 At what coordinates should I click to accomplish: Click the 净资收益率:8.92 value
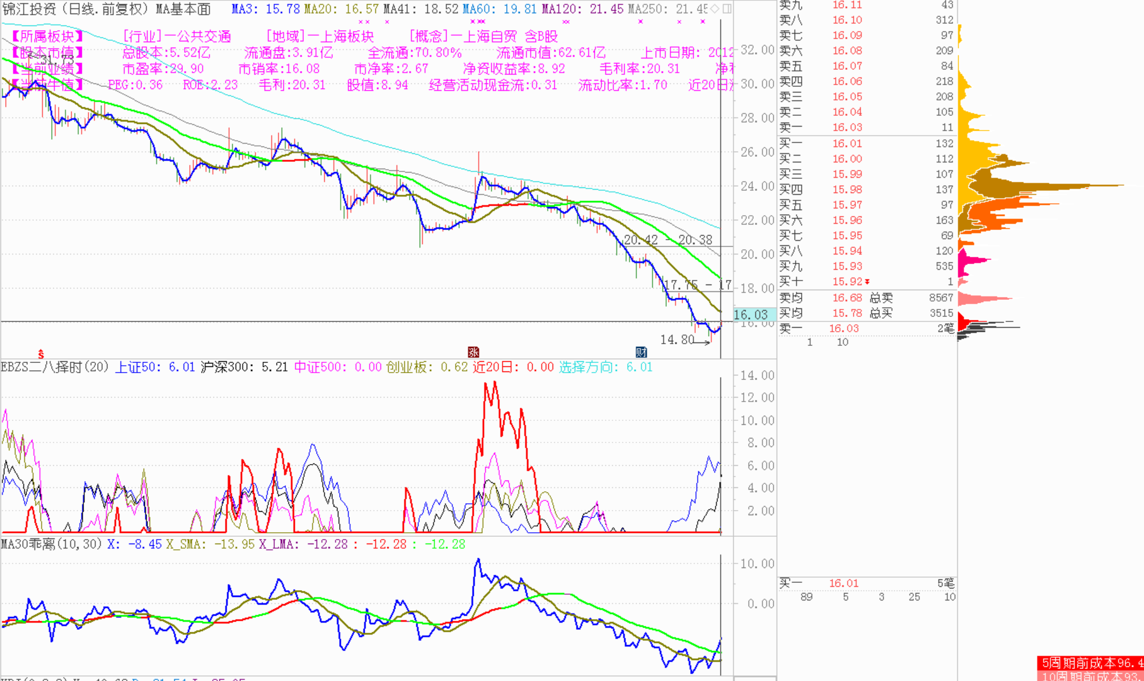(x=514, y=69)
